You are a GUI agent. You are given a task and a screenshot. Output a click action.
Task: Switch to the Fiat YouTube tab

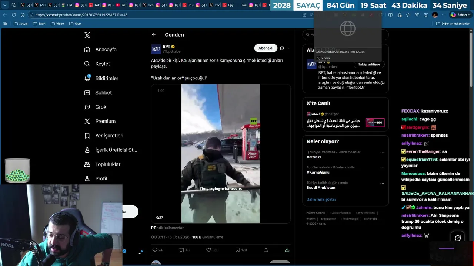[x=121, y=5]
